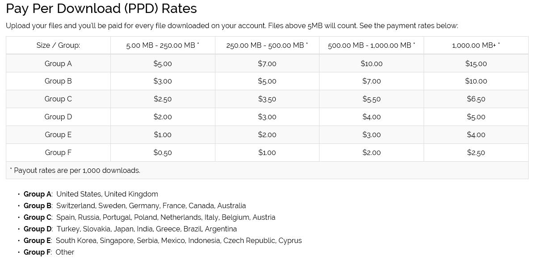The width and height of the screenshot is (534, 260).
Task: Click the payout rates per 1,000 downloads footnote
Action: pyautogui.click(x=75, y=171)
